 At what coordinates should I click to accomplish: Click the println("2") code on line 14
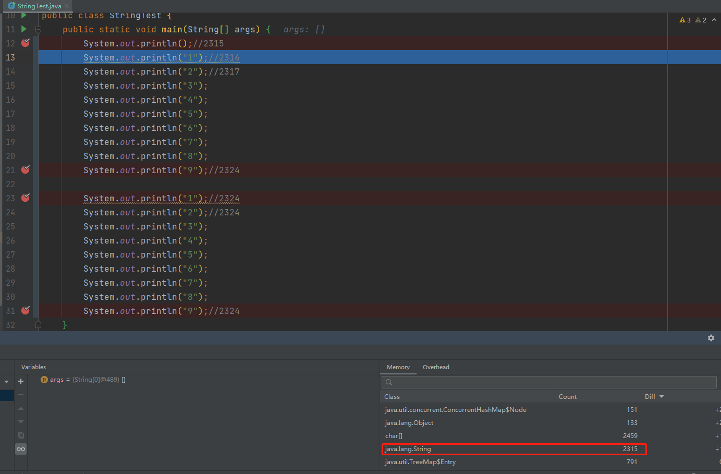[x=146, y=71]
